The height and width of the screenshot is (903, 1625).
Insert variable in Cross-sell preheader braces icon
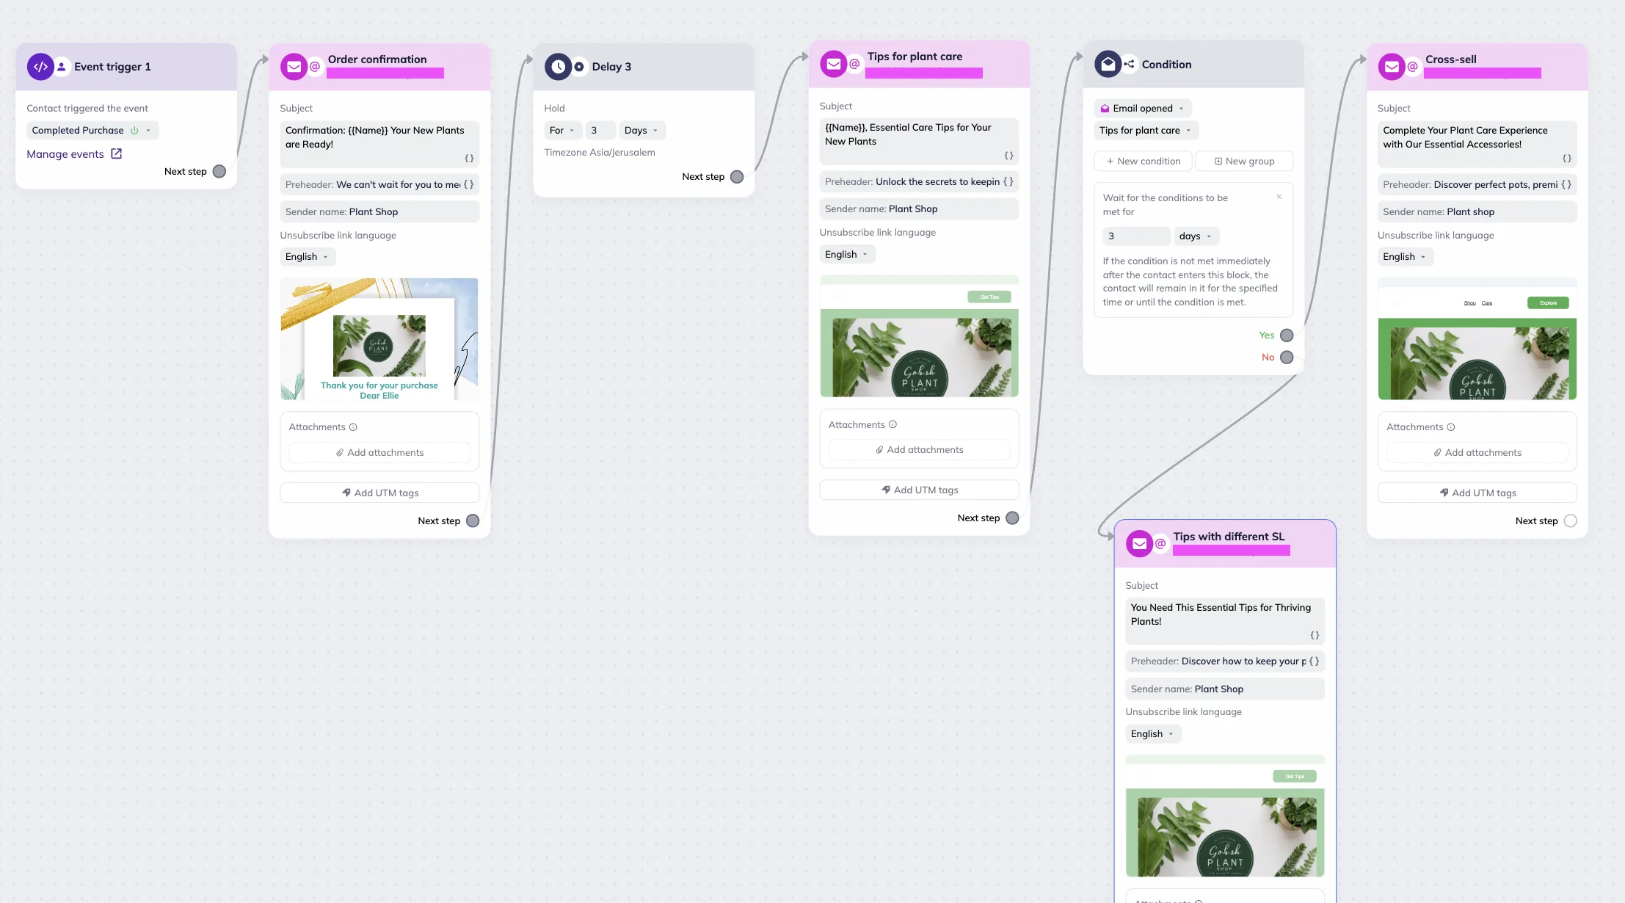click(x=1566, y=184)
